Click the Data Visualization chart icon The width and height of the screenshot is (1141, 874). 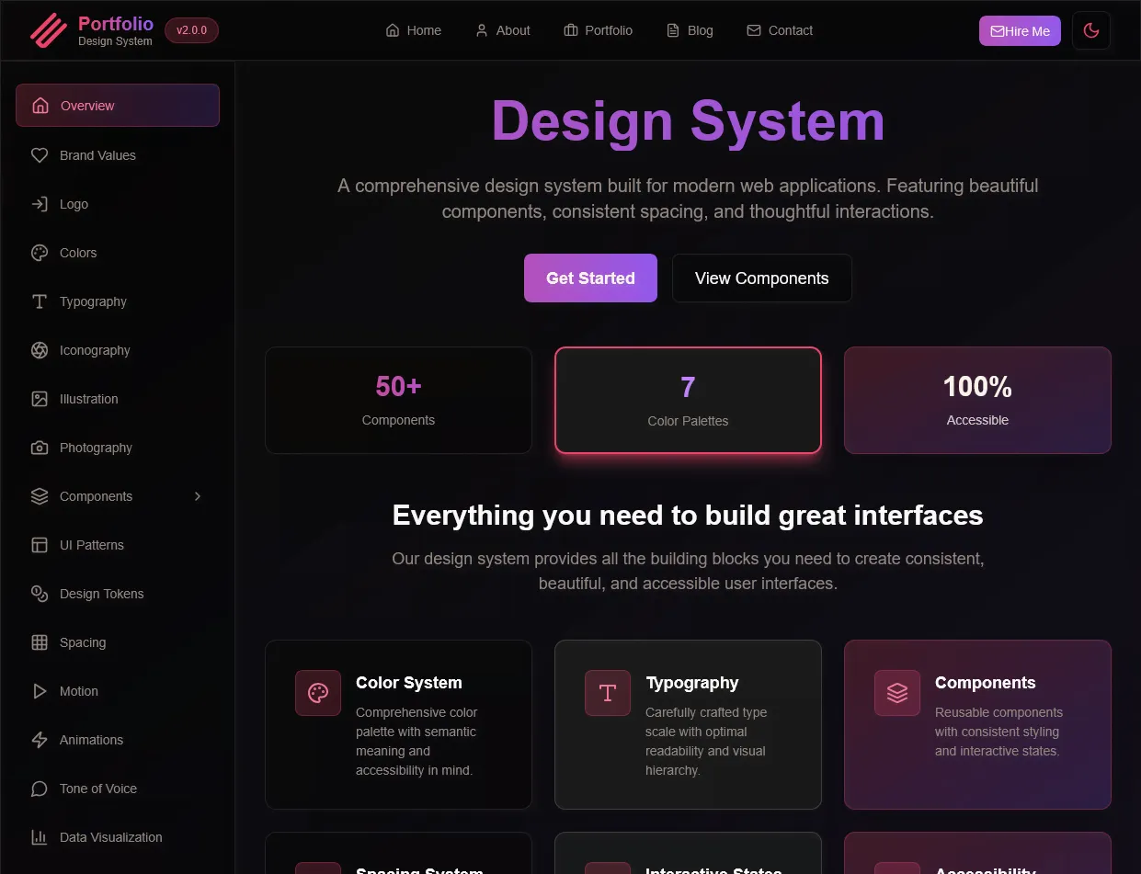point(40,837)
